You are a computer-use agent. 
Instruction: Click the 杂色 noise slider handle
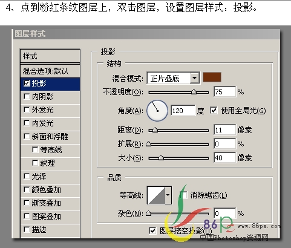(x=148, y=213)
